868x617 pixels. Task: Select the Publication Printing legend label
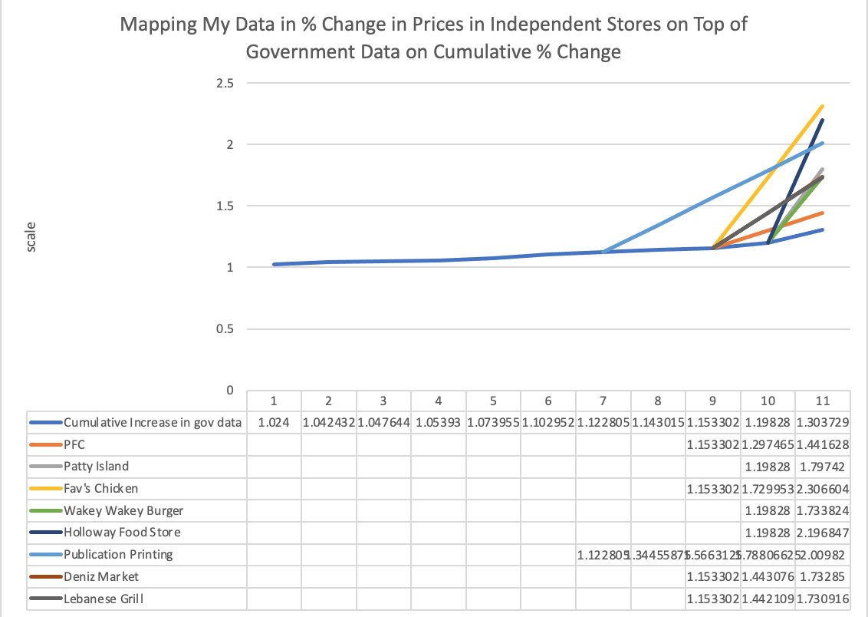tap(118, 554)
